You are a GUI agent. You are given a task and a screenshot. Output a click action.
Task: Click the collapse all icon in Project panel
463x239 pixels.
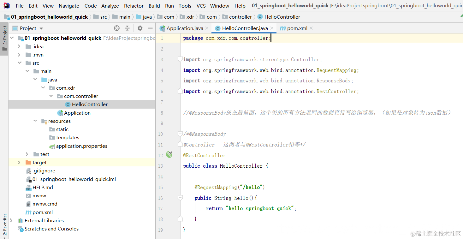point(127,28)
